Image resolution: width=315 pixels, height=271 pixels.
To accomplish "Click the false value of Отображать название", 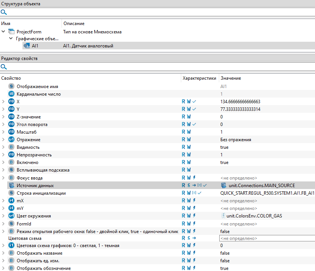I will coord(225,253).
